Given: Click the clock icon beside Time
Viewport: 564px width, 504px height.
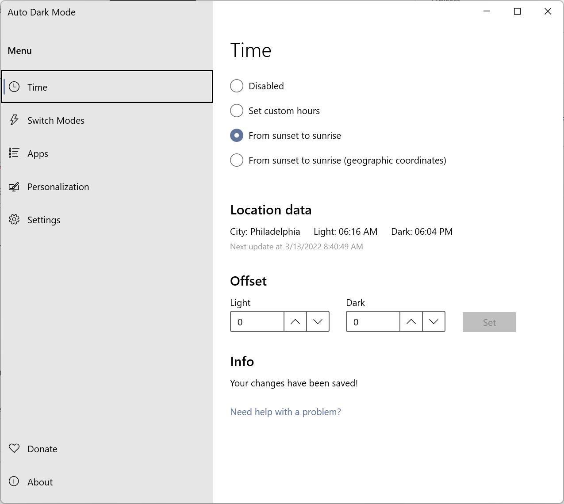Looking at the screenshot, I should pos(14,87).
